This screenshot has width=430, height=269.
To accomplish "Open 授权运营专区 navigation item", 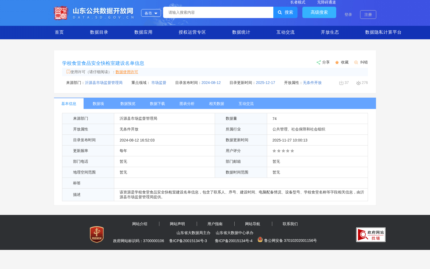I will (192, 32).
